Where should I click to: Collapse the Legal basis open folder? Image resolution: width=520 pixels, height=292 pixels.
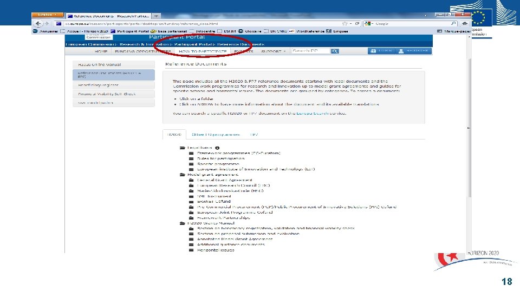pos(183,148)
